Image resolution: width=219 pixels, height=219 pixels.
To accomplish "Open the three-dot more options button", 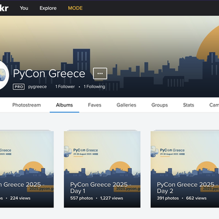I will tap(100, 74).
